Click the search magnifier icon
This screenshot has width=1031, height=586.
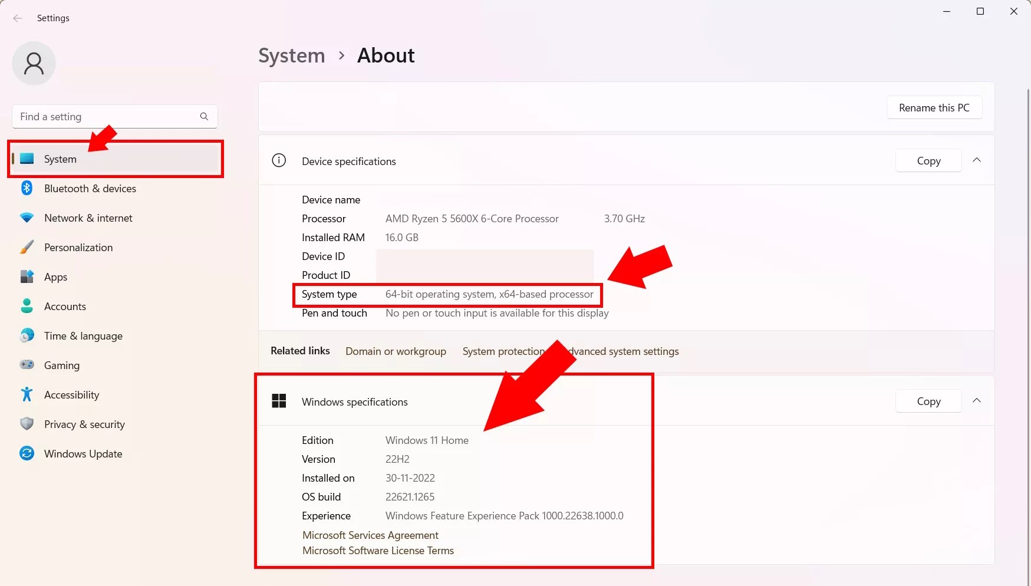click(204, 117)
